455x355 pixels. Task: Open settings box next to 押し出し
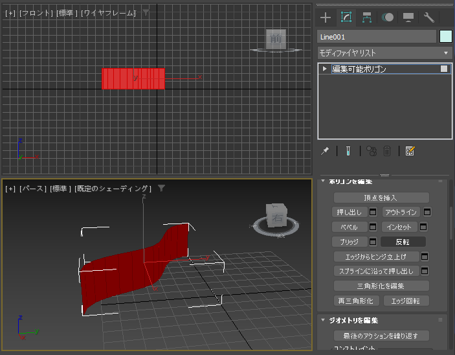point(373,212)
